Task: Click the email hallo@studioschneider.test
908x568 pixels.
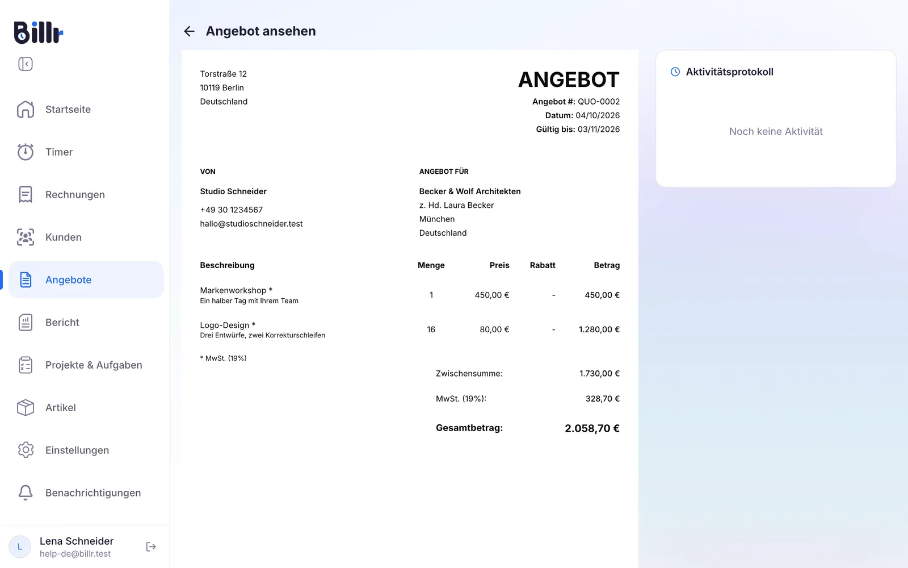Action: pos(251,224)
